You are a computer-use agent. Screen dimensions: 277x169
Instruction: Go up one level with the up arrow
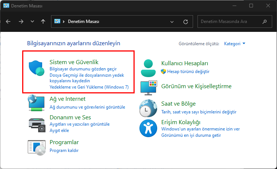click(43, 21)
